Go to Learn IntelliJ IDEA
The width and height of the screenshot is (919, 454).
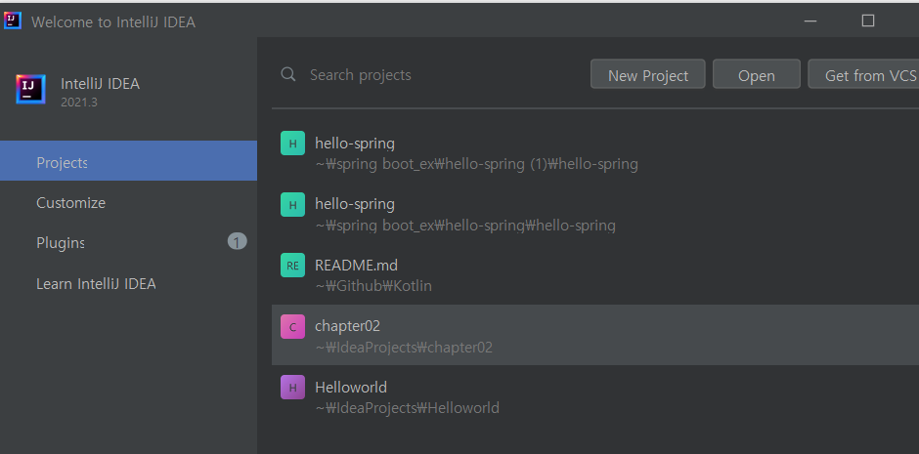(96, 284)
